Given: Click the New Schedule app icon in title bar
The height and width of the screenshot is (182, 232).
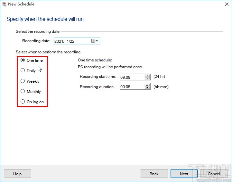Looking at the screenshot, I should 4,4.
